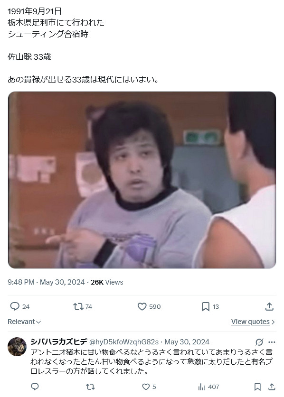Like the reply with 5 likes
Viewport: 284px width, 397px height.
pos(146,387)
